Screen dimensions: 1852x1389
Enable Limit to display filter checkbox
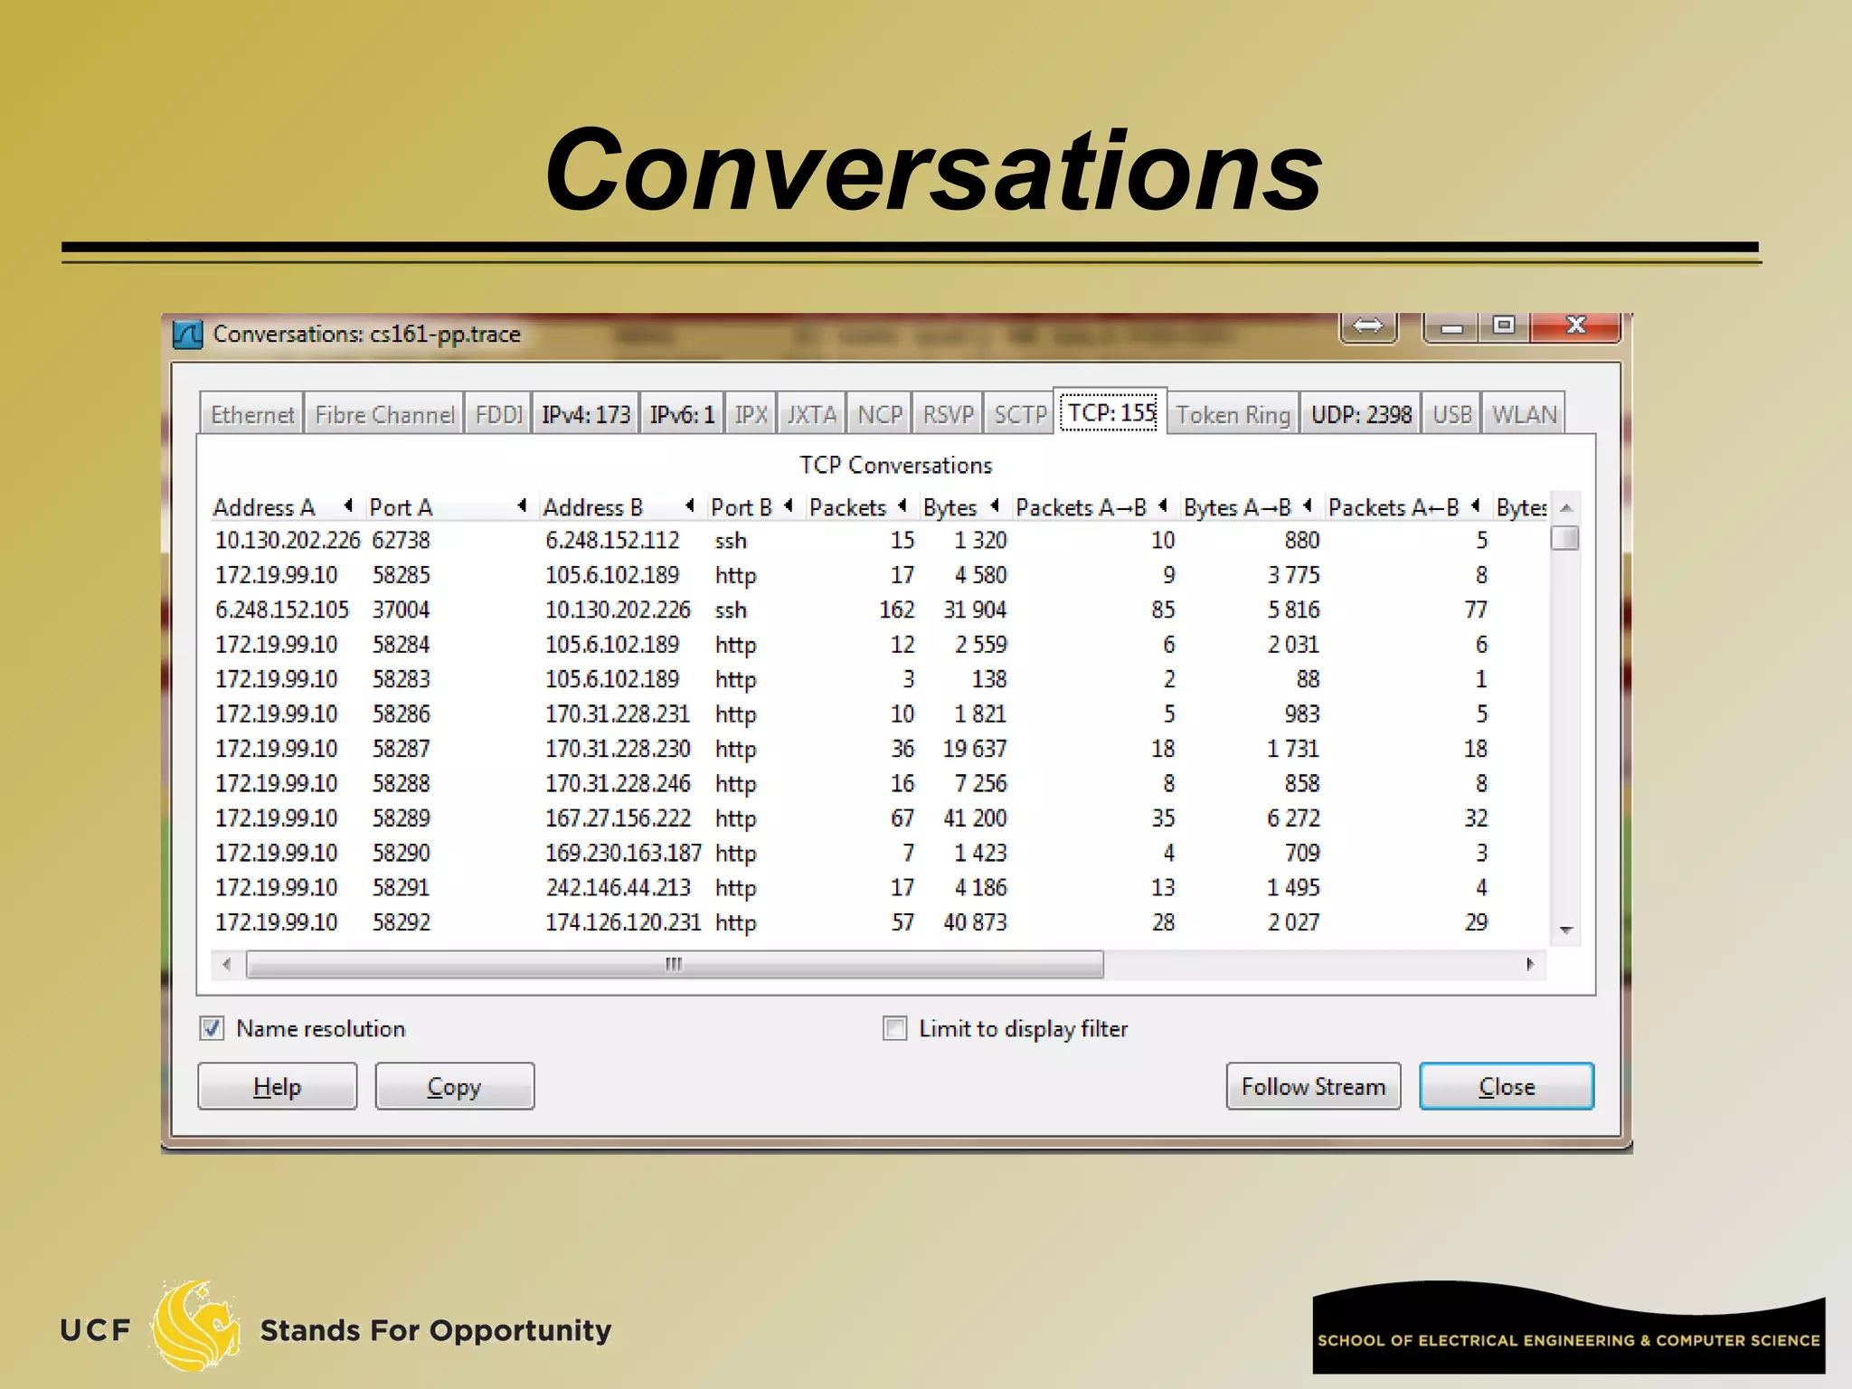pyautogui.click(x=894, y=1028)
